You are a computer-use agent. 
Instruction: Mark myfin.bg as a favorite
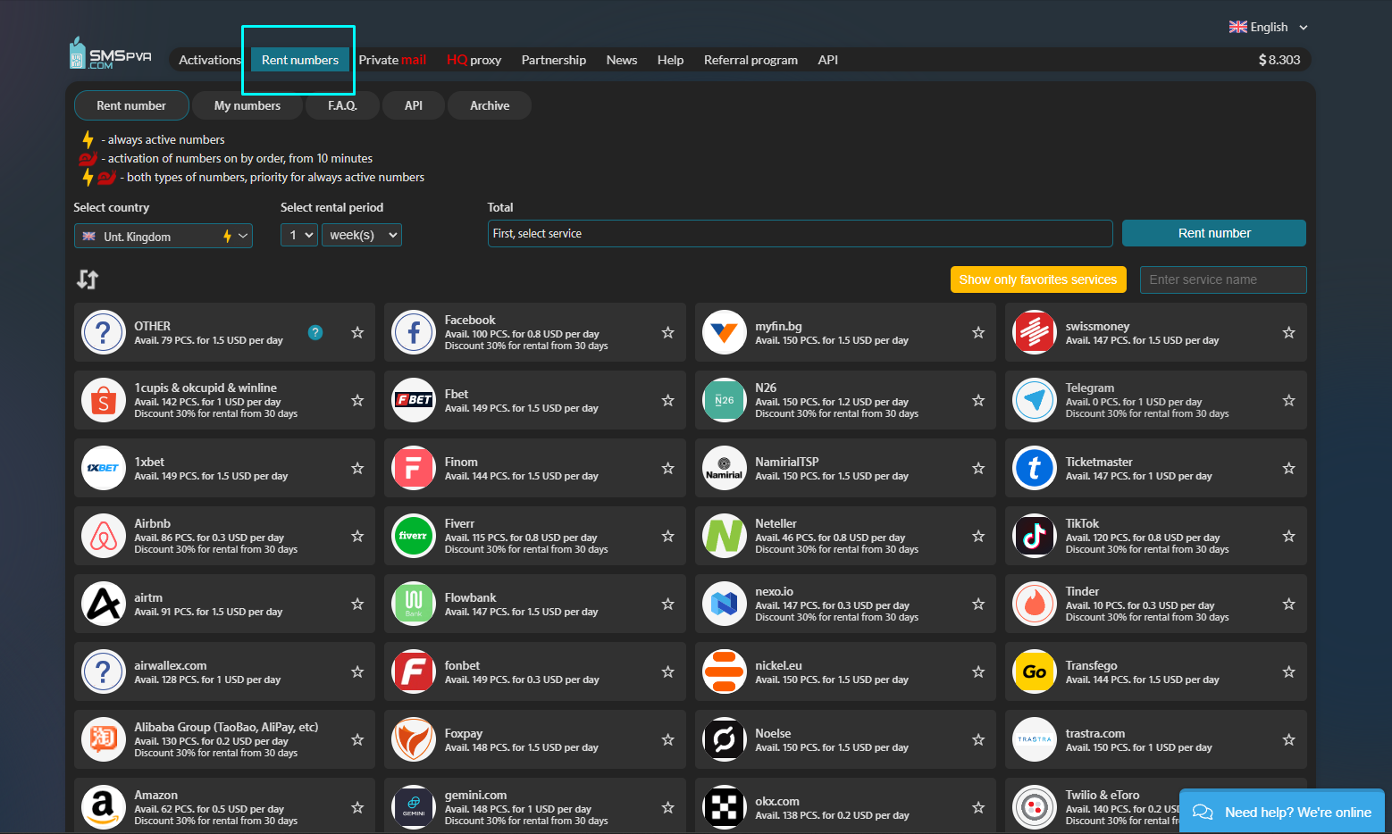pos(978,332)
